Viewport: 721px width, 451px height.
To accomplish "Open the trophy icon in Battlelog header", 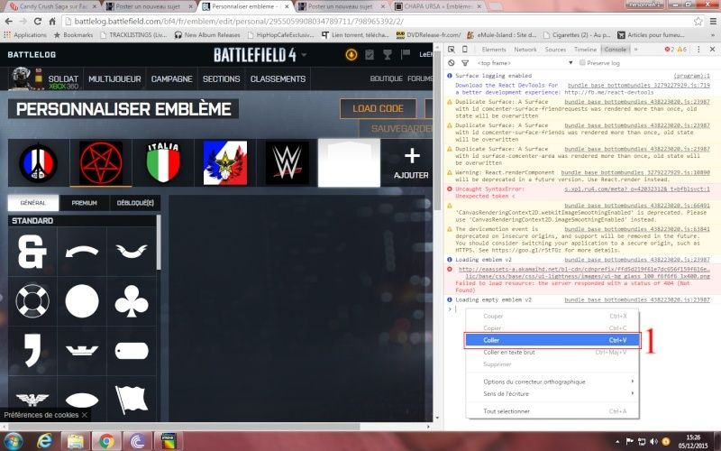I will point(388,55).
